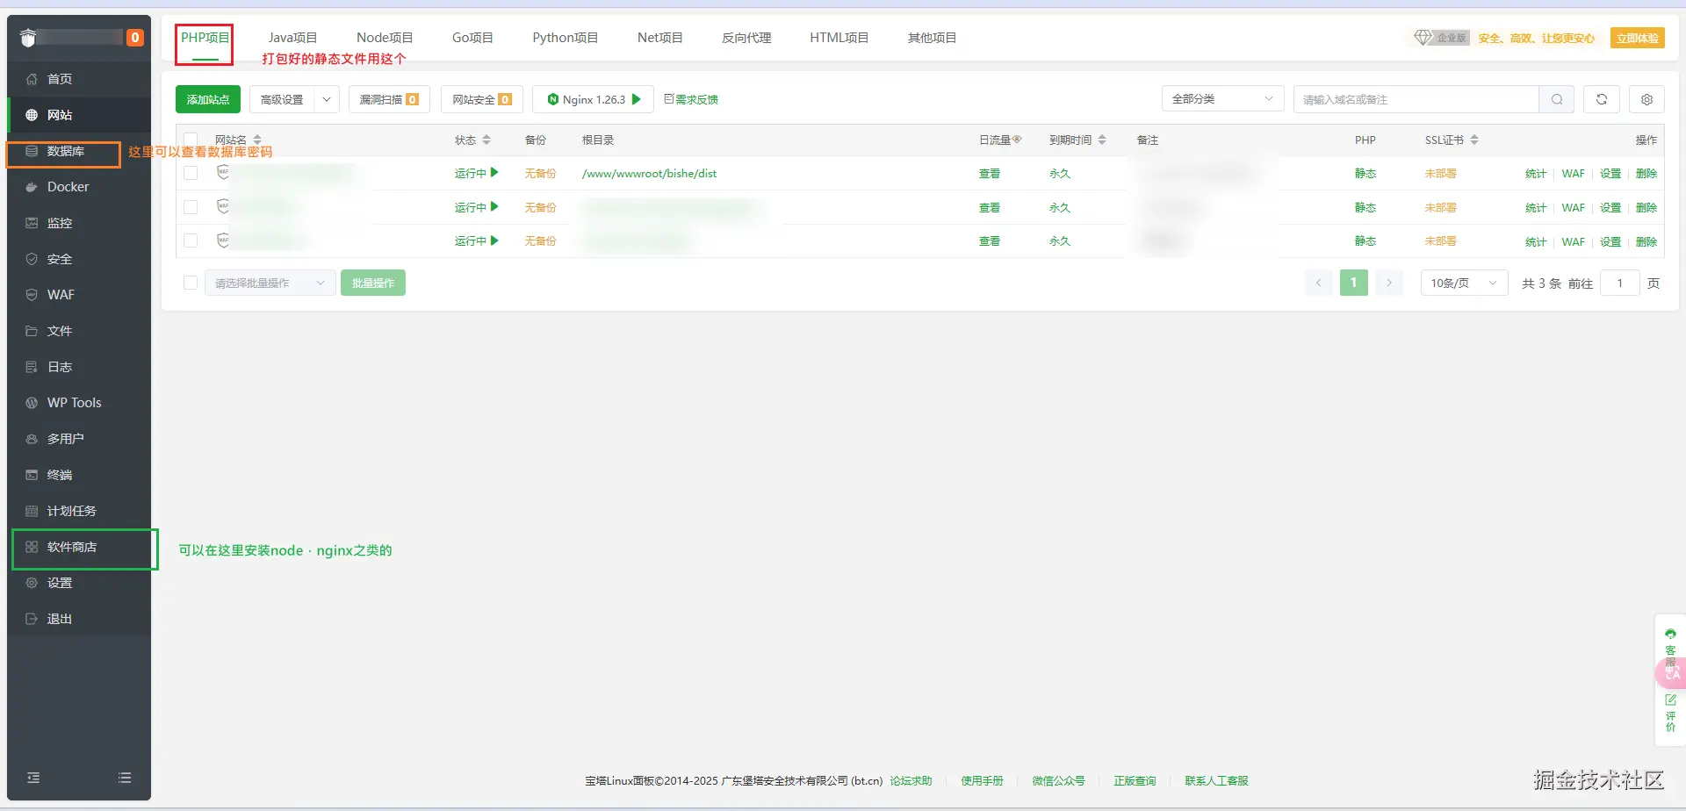
Task: Click the home icon beside 首页
Action: coord(32,79)
